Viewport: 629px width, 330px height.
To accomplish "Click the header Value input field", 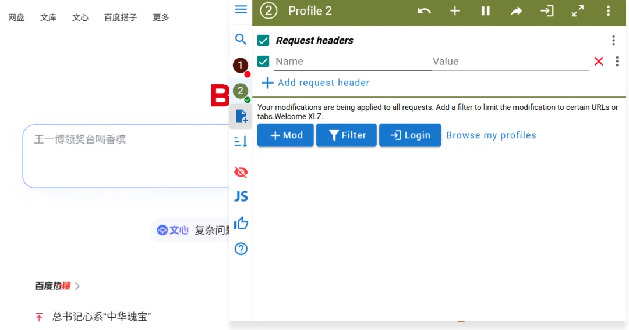I will pyautogui.click(x=510, y=62).
